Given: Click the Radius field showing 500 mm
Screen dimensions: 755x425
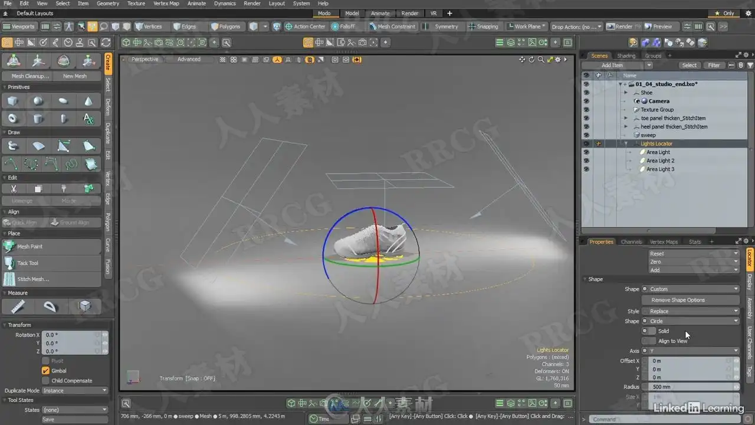Looking at the screenshot, I should click(690, 387).
